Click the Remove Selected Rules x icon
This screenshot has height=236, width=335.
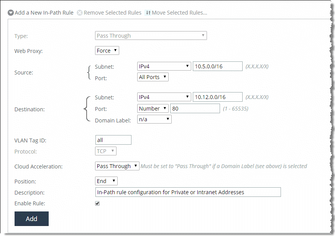click(80, 13)
